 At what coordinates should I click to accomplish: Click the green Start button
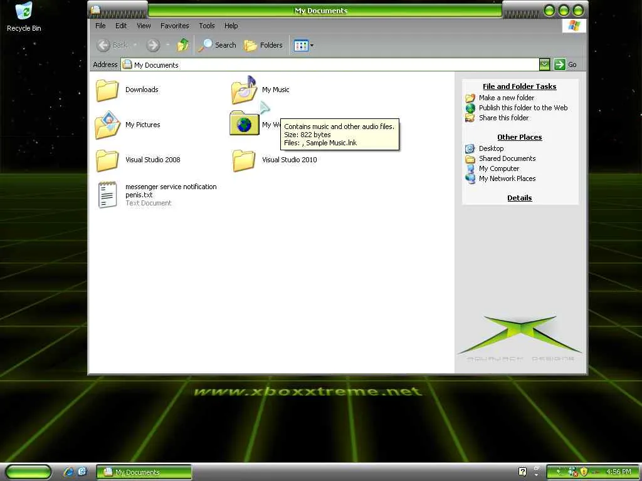pyautogui.click(x=29, y=472)
